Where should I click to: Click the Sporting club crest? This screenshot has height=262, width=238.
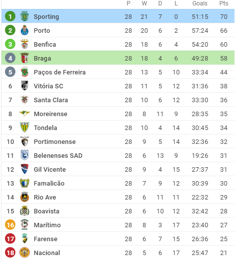[x=25, y=16]
